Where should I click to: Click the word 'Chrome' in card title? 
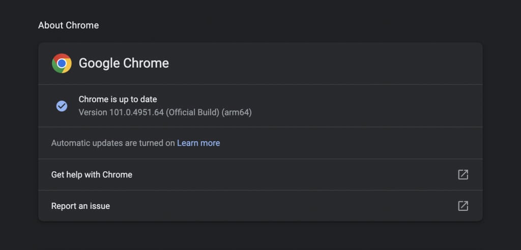pos(147,64)
